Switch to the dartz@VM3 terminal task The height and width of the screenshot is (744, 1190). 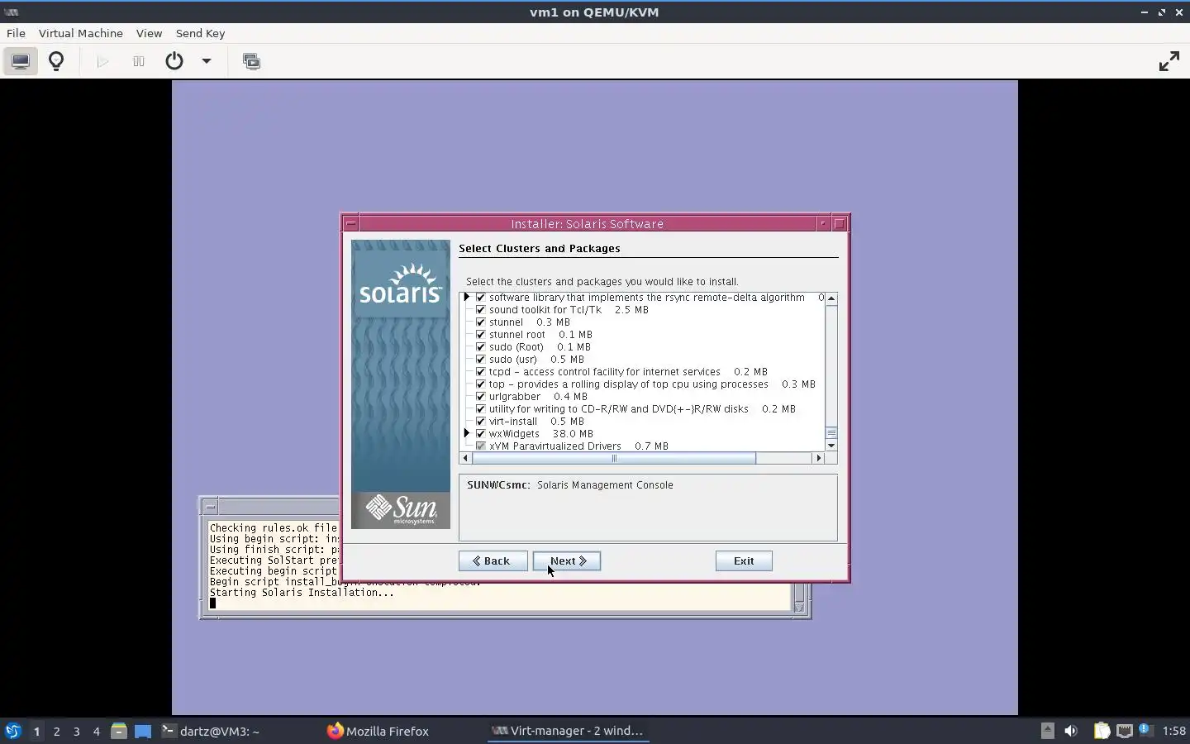pos(212,731)
